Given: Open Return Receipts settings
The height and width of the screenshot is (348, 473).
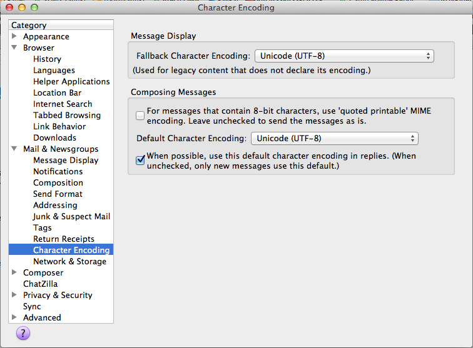Looking at the screenshot, I should click(64, 239).
